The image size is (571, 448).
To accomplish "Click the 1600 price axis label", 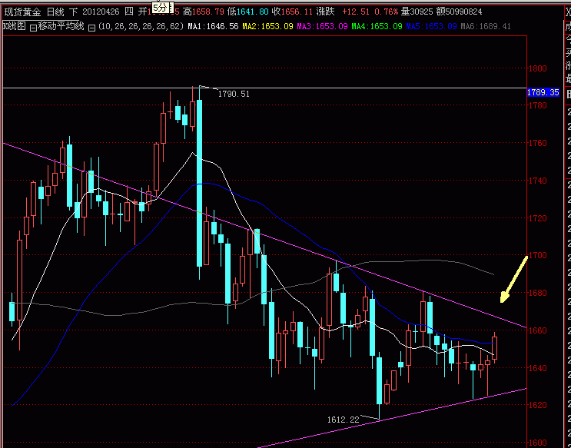I will (x=537, y=443).
